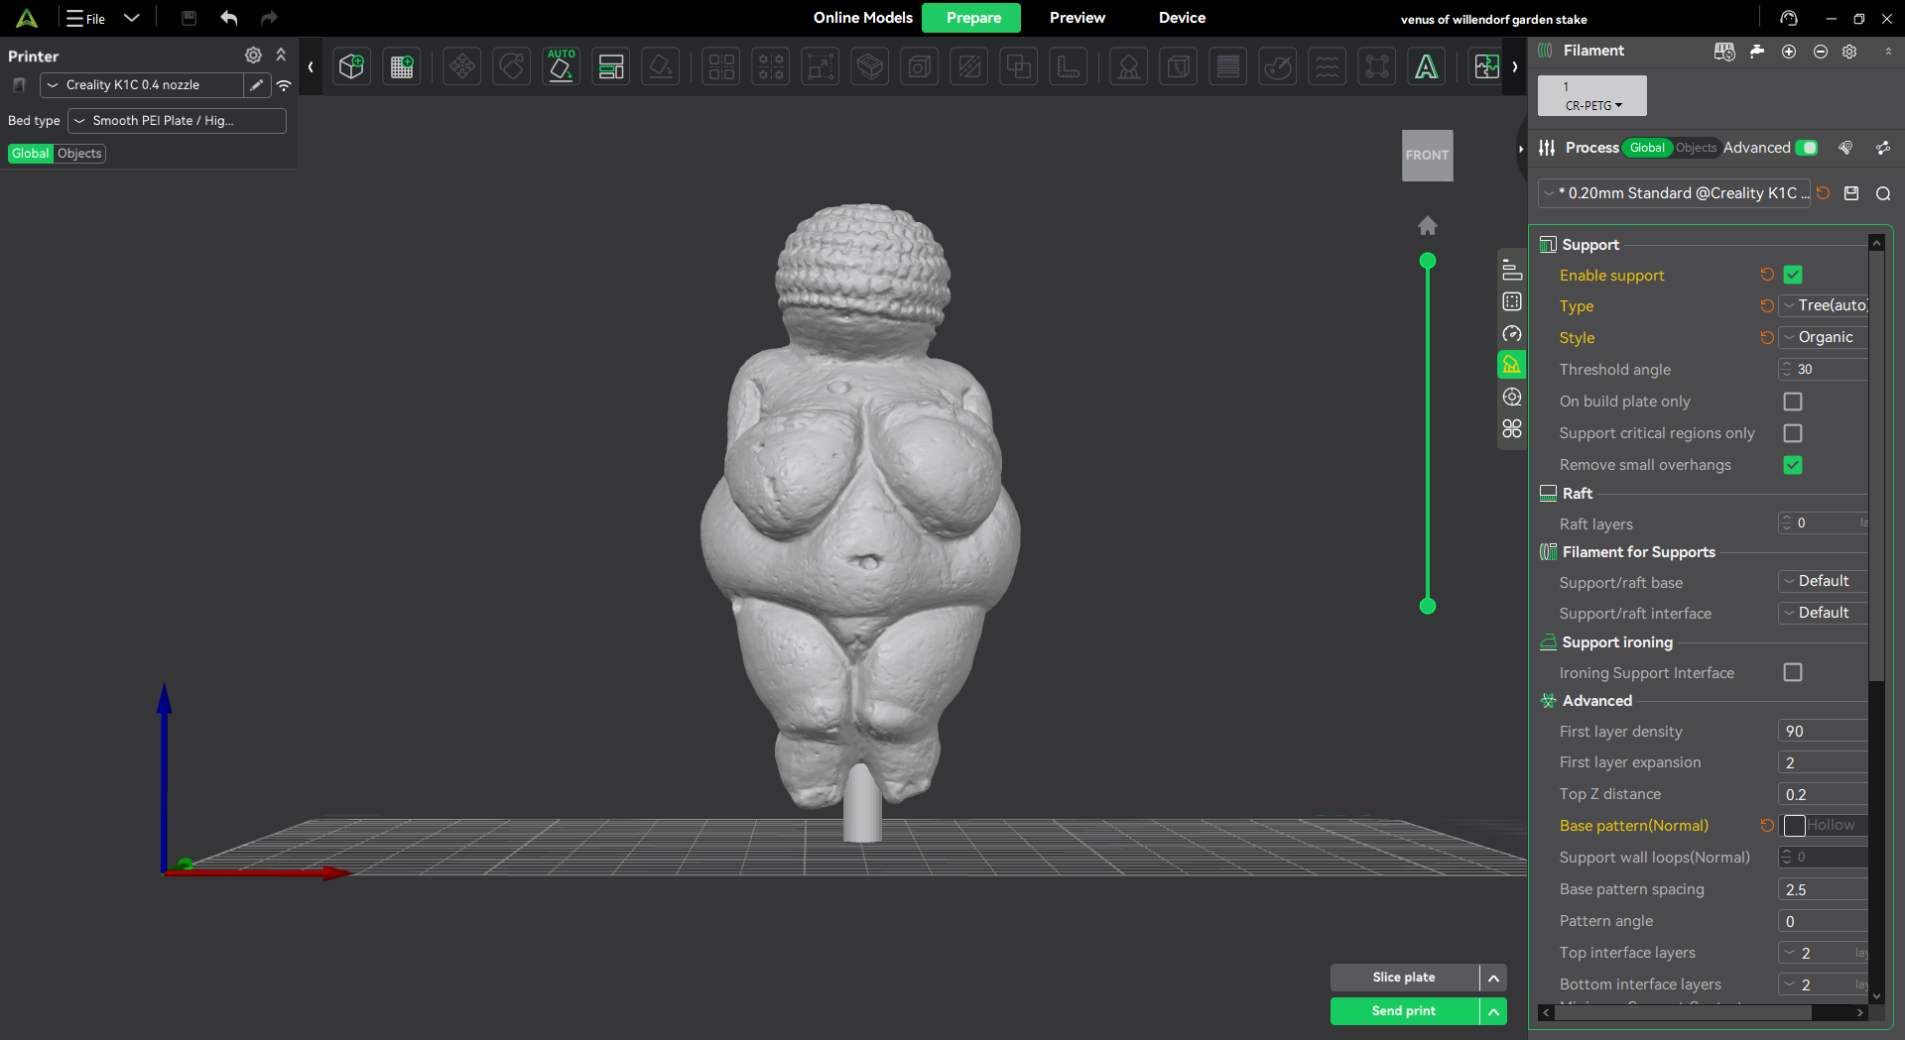Click the printer Wi-Fi connection icon
The height and width of the screenshot is (1040, 1905).
coord(284,85)
